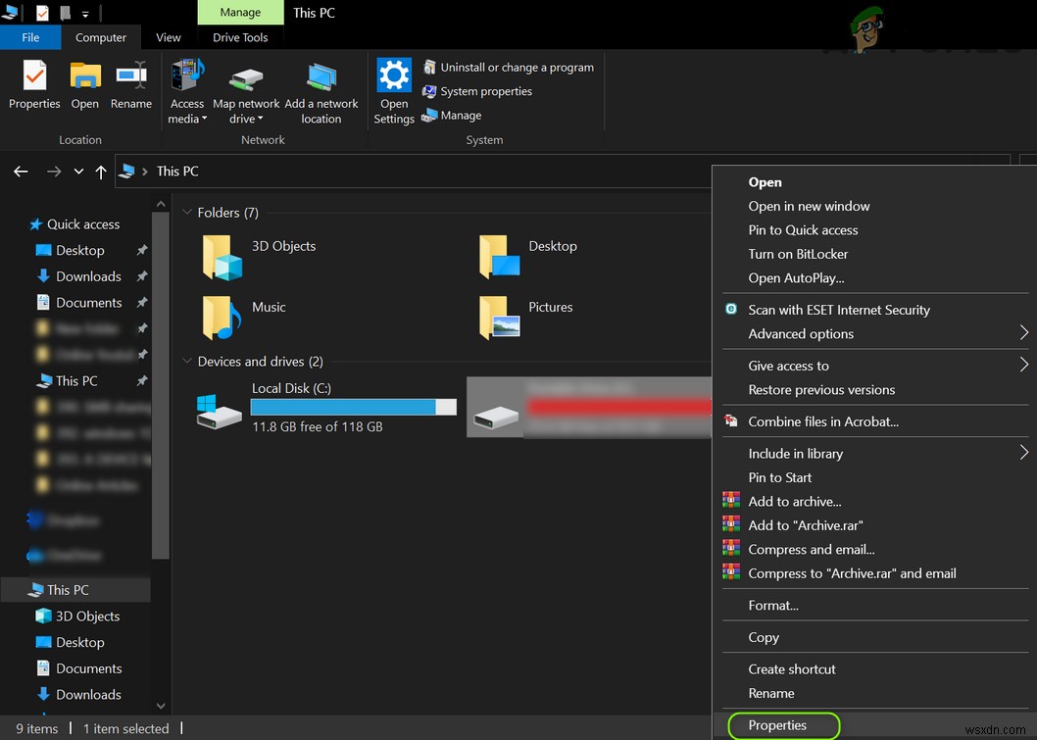Select the Local Disk (C:) drive icon
Viewport: 1037px width, 740px height.
click(219, 412)
